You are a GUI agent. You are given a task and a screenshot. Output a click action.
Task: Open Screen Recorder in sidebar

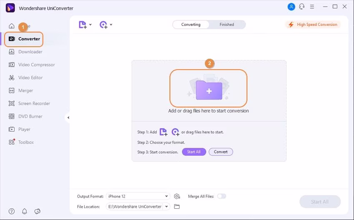click(x=34, y=103)
